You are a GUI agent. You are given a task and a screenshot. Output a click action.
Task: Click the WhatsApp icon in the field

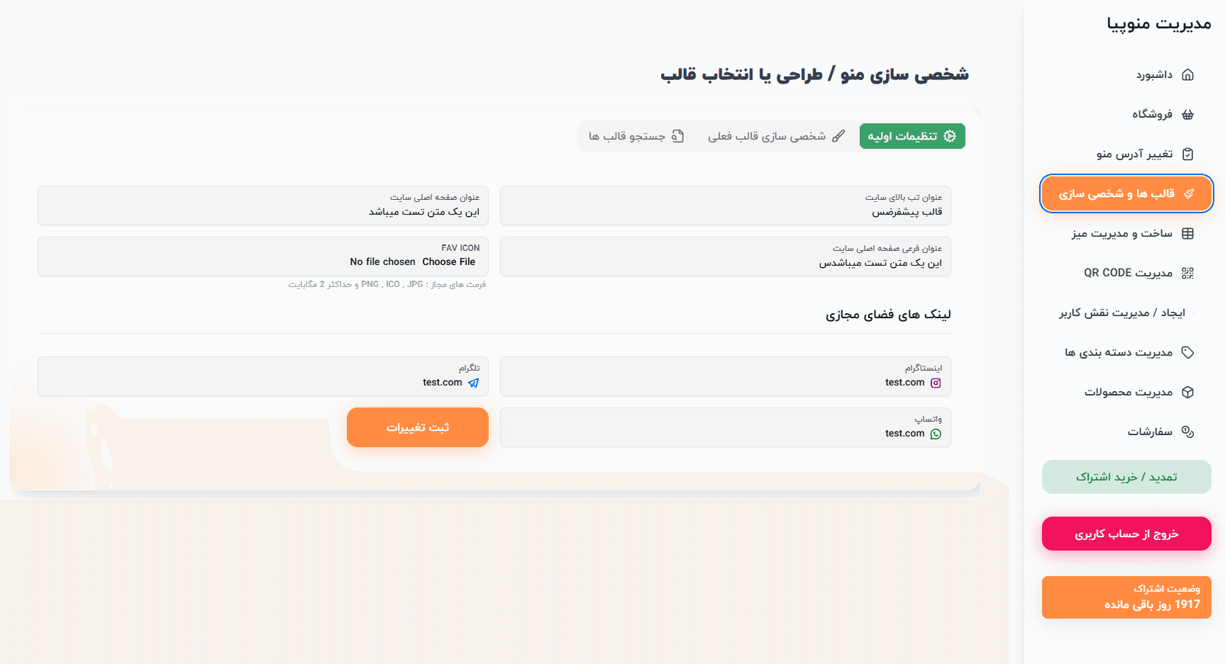click(x=936, y=434)
